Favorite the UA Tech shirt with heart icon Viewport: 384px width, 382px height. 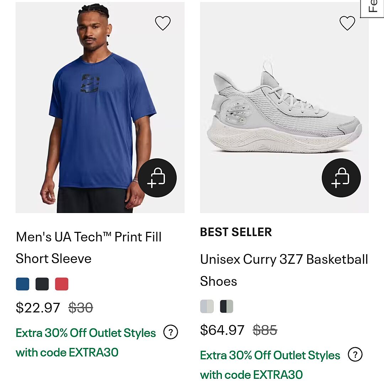[x=163, y=23]
